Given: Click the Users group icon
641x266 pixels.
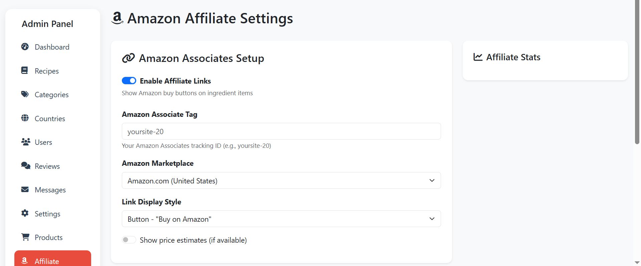Looking at the screenshot, I should [25, 142].
